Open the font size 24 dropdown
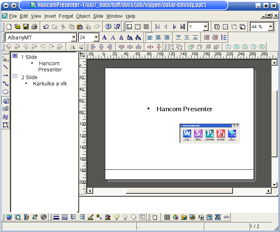This screenshot has height=232, width=280. 96,38
